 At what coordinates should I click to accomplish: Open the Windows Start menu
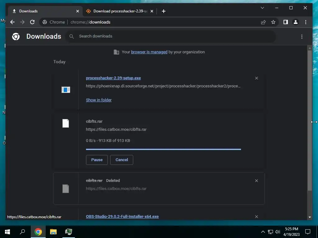coord(7,232)
